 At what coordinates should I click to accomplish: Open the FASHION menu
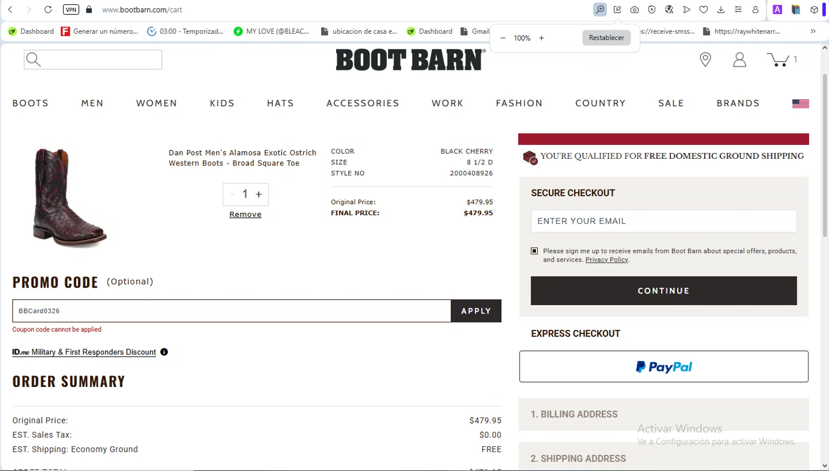pos(519,103)
